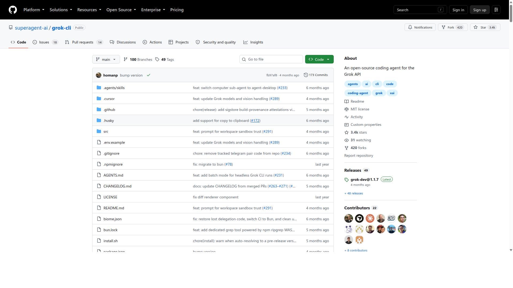Image resolution: width=513 pixels, height=288 pixels.
Task: Switch to the Discussions tab
Action: [x=123, y=42]
